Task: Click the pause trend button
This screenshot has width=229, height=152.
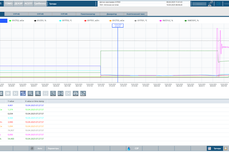Action: [x=1, y=93]
